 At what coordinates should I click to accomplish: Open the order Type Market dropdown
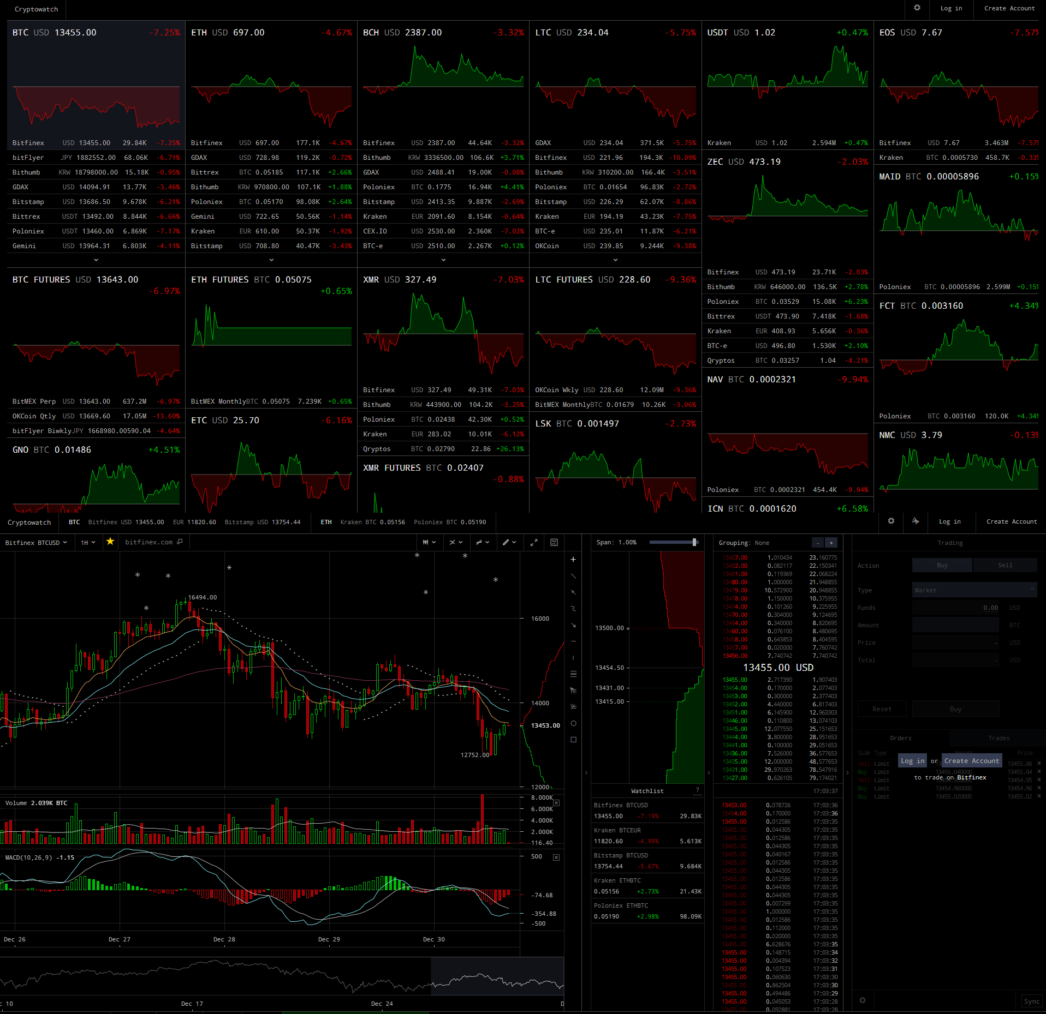coord(974,590)
